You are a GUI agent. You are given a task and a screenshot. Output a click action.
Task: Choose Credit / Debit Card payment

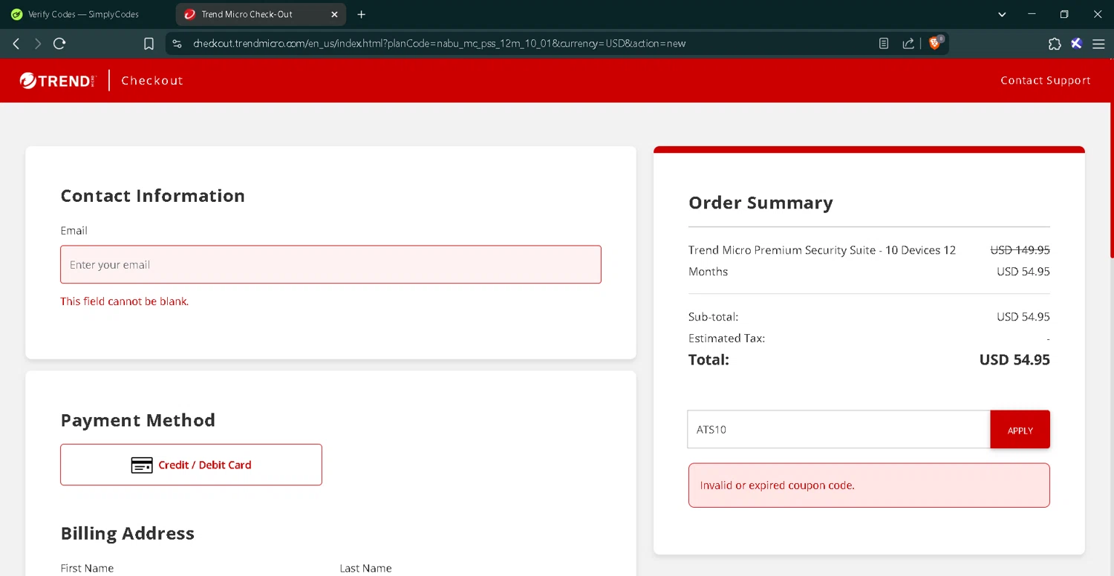(191, 465)
